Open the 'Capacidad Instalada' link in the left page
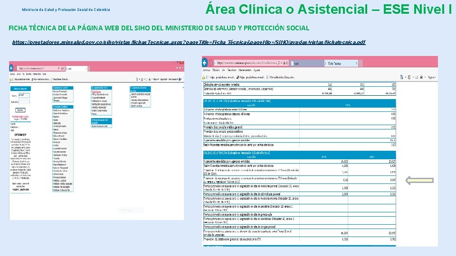Image resolution: width=456 pixels, height=256 pixels. click(99, 98)
